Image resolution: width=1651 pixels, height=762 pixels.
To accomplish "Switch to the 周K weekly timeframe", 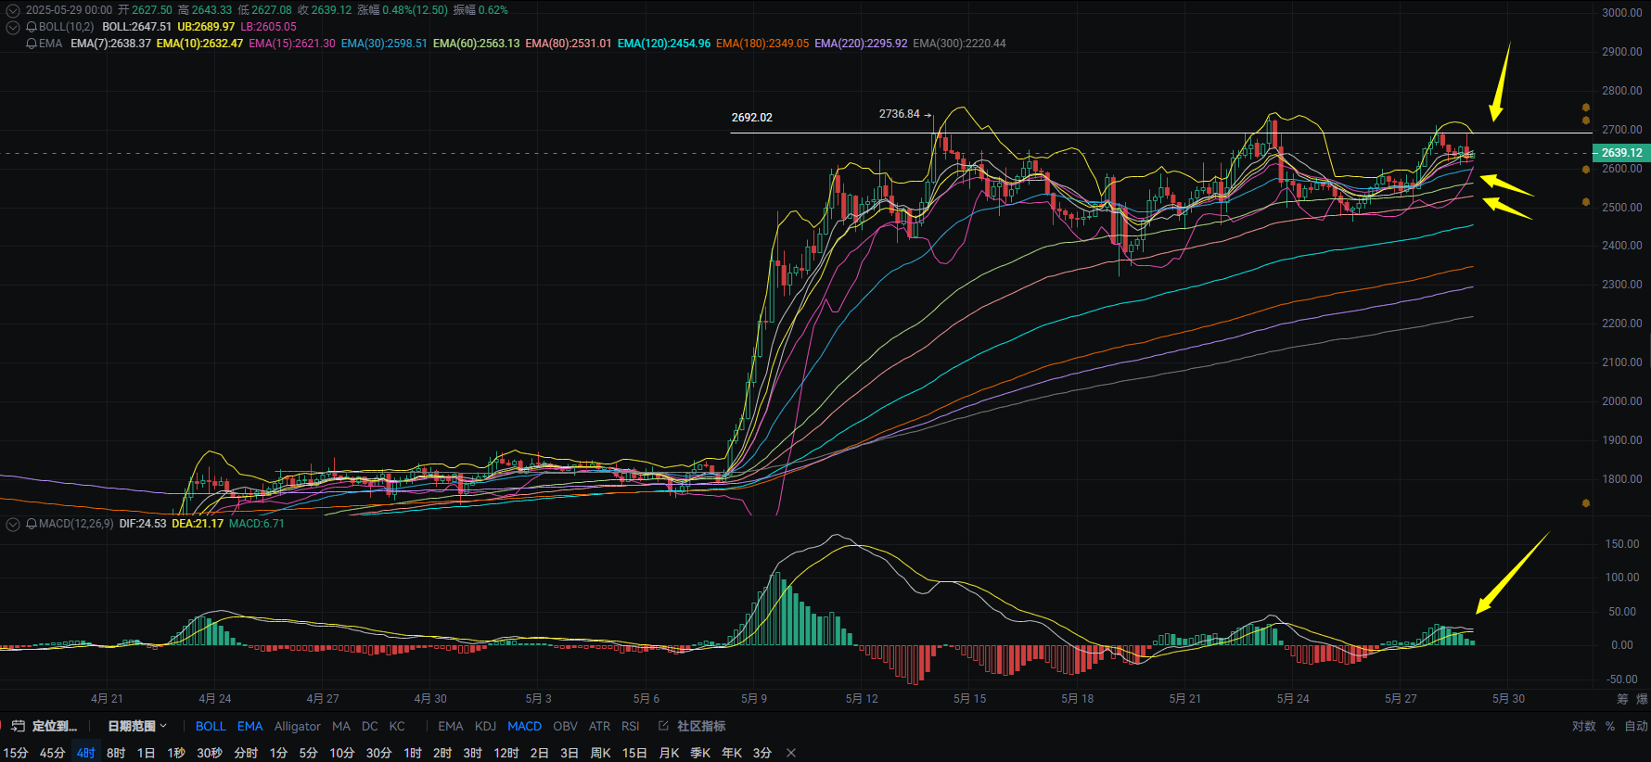I will point(601,753).
